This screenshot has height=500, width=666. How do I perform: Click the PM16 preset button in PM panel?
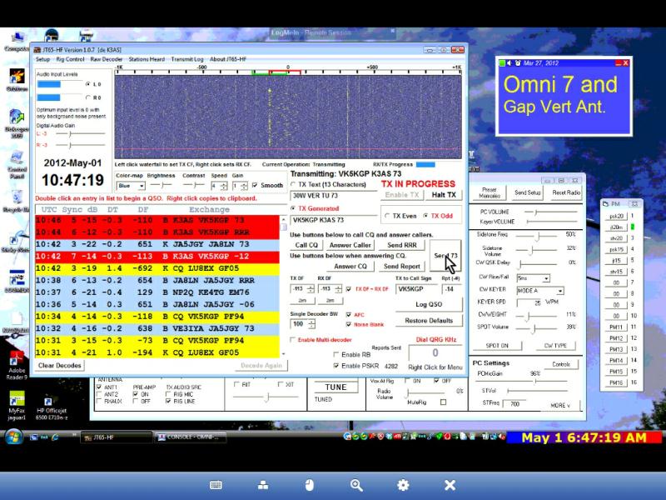click(x=616, y=382)
